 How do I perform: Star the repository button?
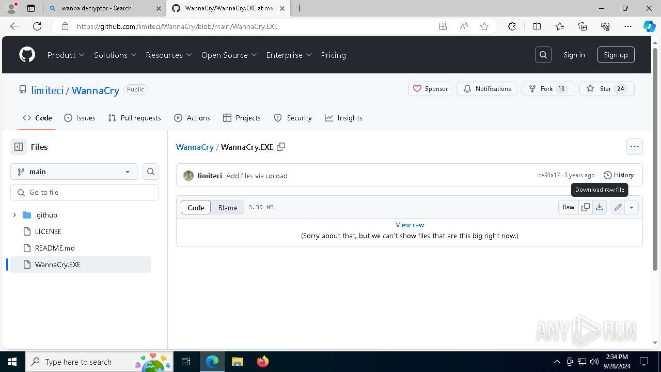coord(607,89)
